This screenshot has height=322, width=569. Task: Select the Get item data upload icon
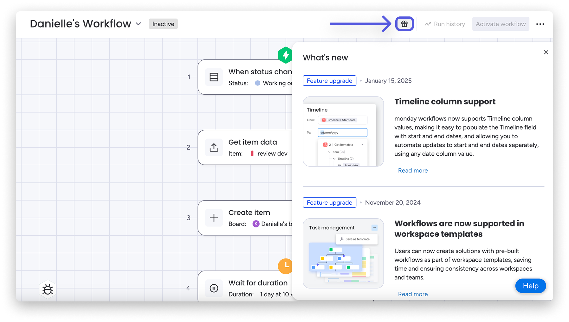point(214,147)
